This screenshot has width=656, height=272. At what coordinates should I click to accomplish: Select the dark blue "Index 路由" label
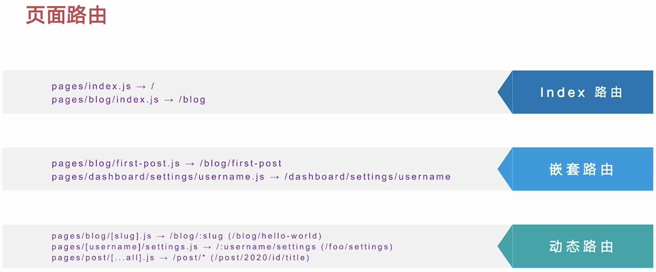[x=582, y=92]
